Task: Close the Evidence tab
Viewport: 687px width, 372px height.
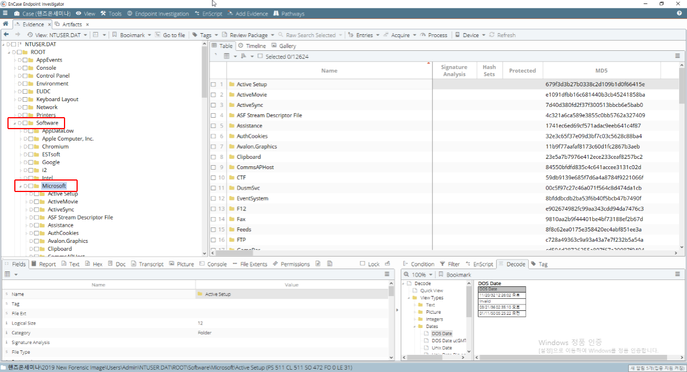Action: pyautogui.click(x=49, y=25)
